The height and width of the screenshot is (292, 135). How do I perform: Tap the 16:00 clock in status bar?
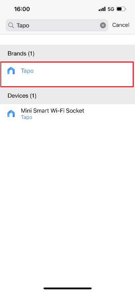tap(22, 9)
